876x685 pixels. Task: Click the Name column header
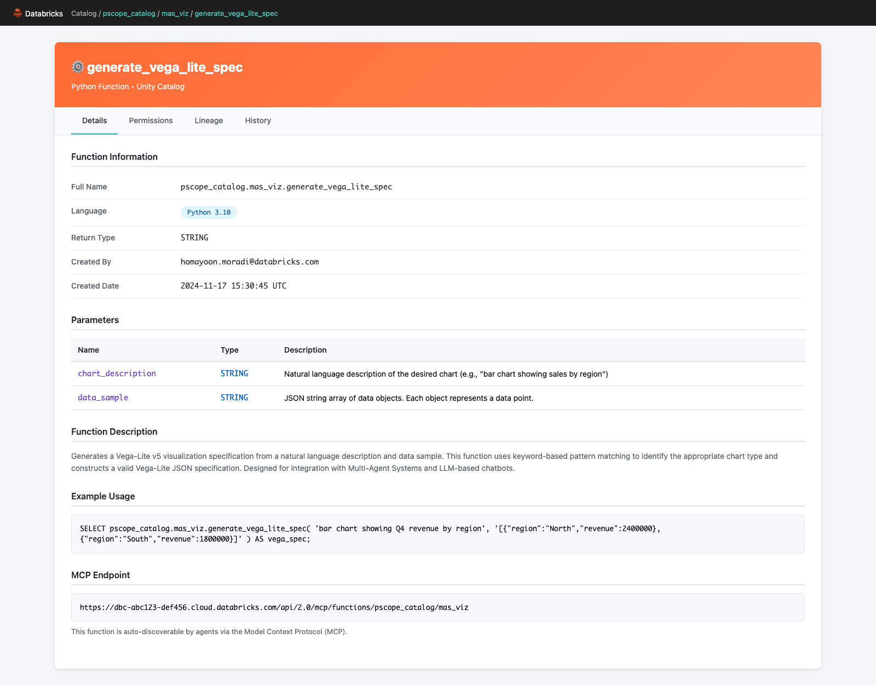[89, 350]
